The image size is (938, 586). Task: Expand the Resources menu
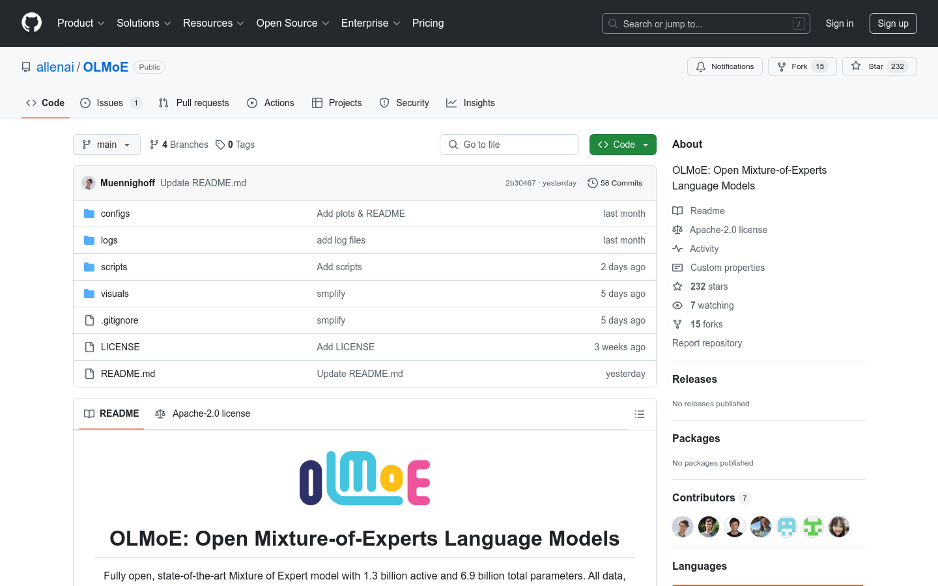pos(214,23)
